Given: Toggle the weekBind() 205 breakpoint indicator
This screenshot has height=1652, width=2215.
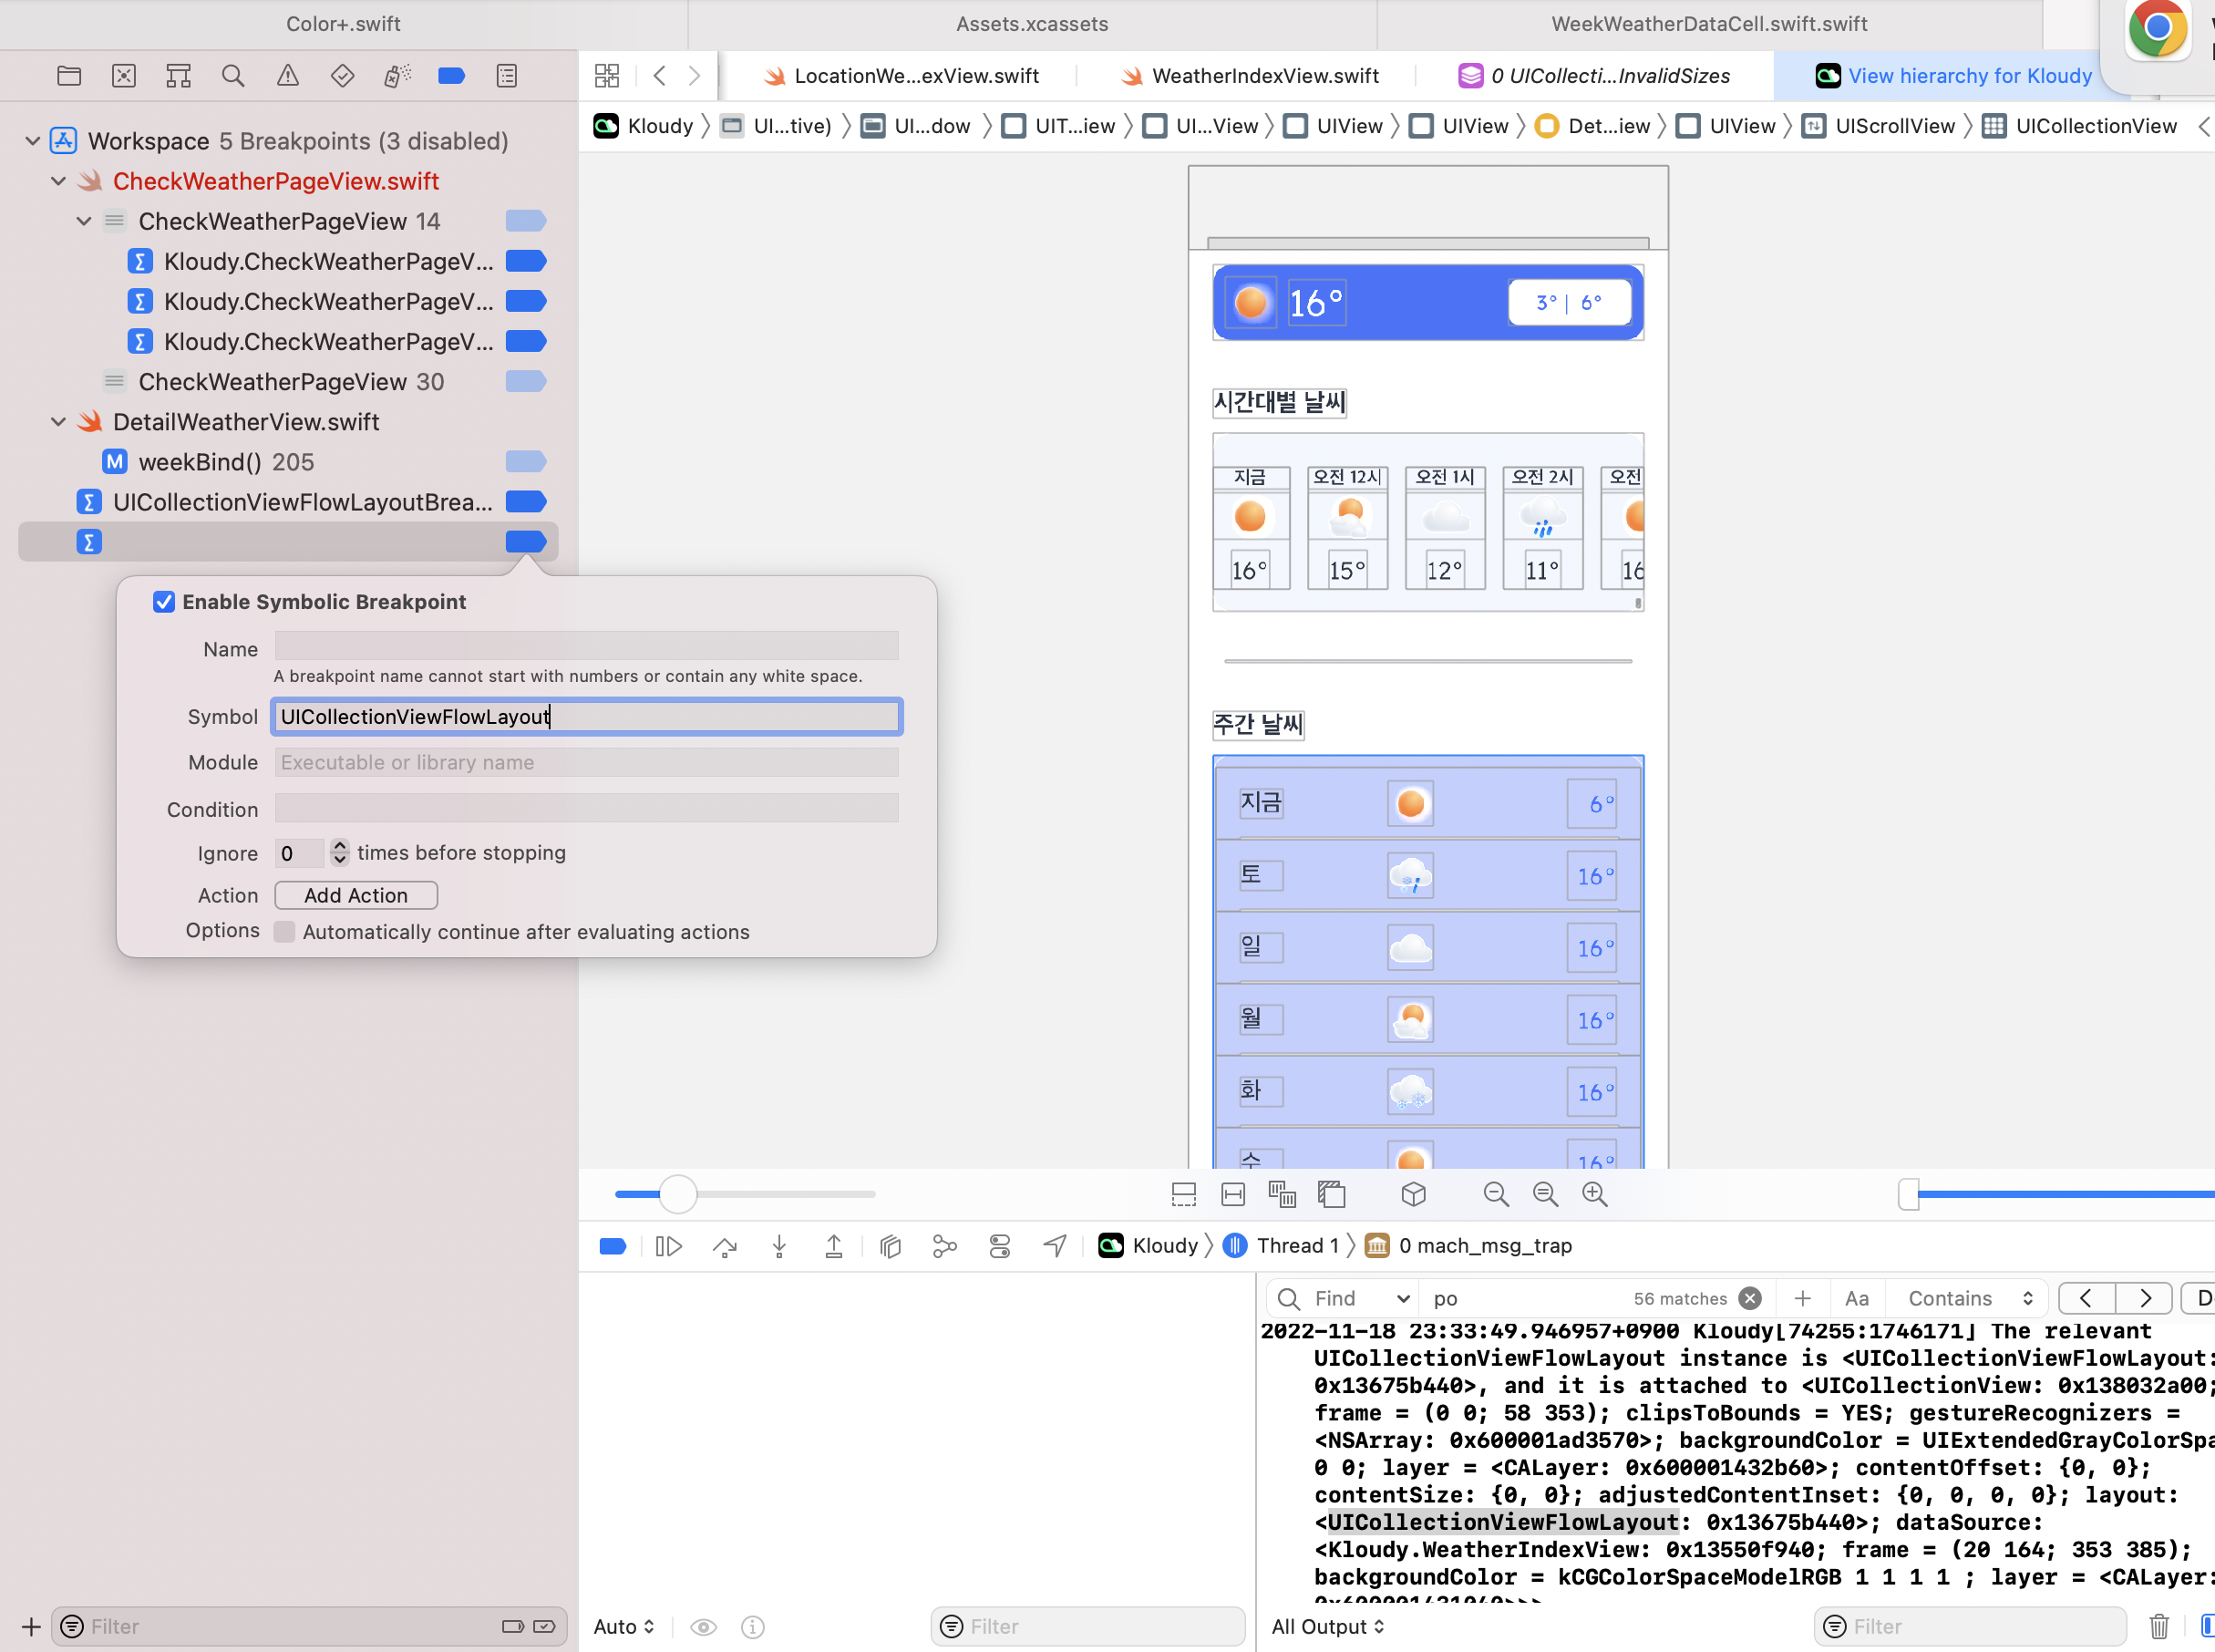Looking at the screenshot, I should (526, 462).
